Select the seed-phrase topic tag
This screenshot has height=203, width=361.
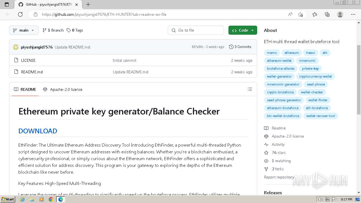click(x=316, y=84)
